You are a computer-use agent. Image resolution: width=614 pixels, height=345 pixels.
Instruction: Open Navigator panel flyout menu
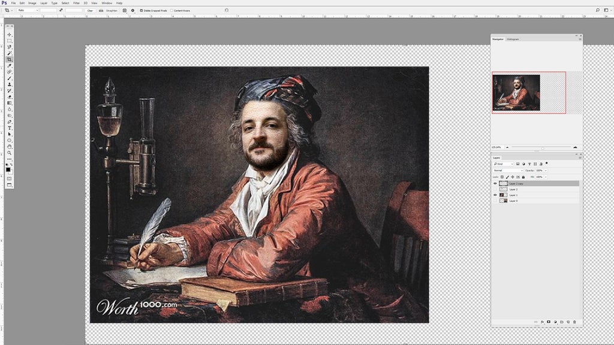(580, 39)
